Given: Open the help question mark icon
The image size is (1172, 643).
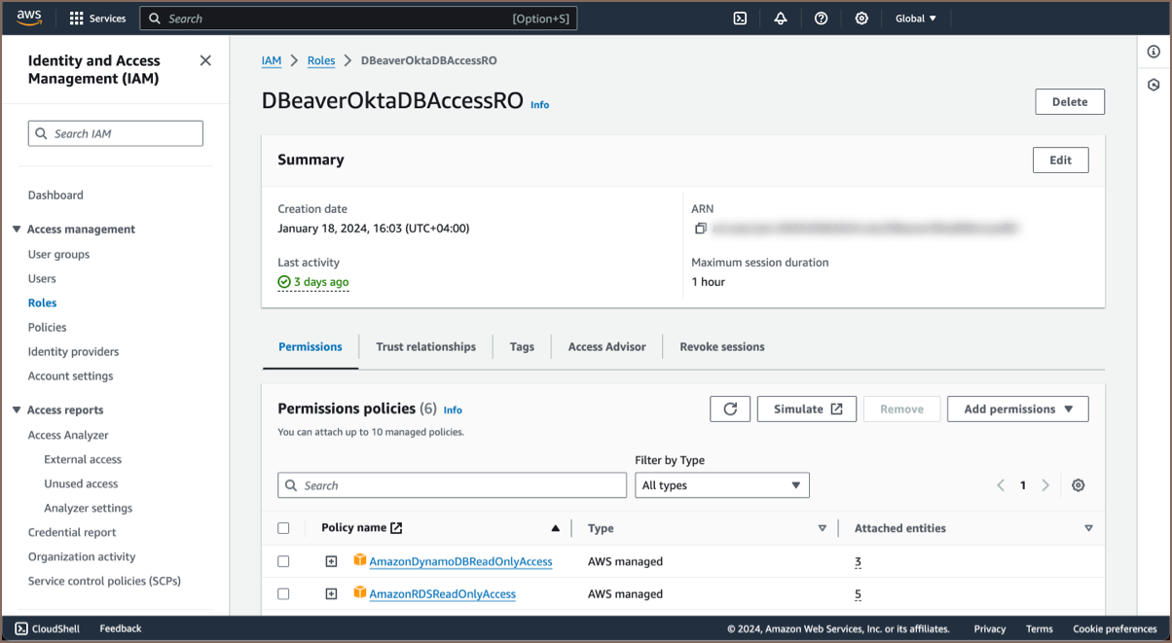Looking at the screenshot, I should 822,18.
